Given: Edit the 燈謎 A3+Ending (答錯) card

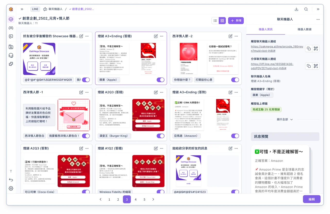Looking at the screenshot, I should point(156,36).
